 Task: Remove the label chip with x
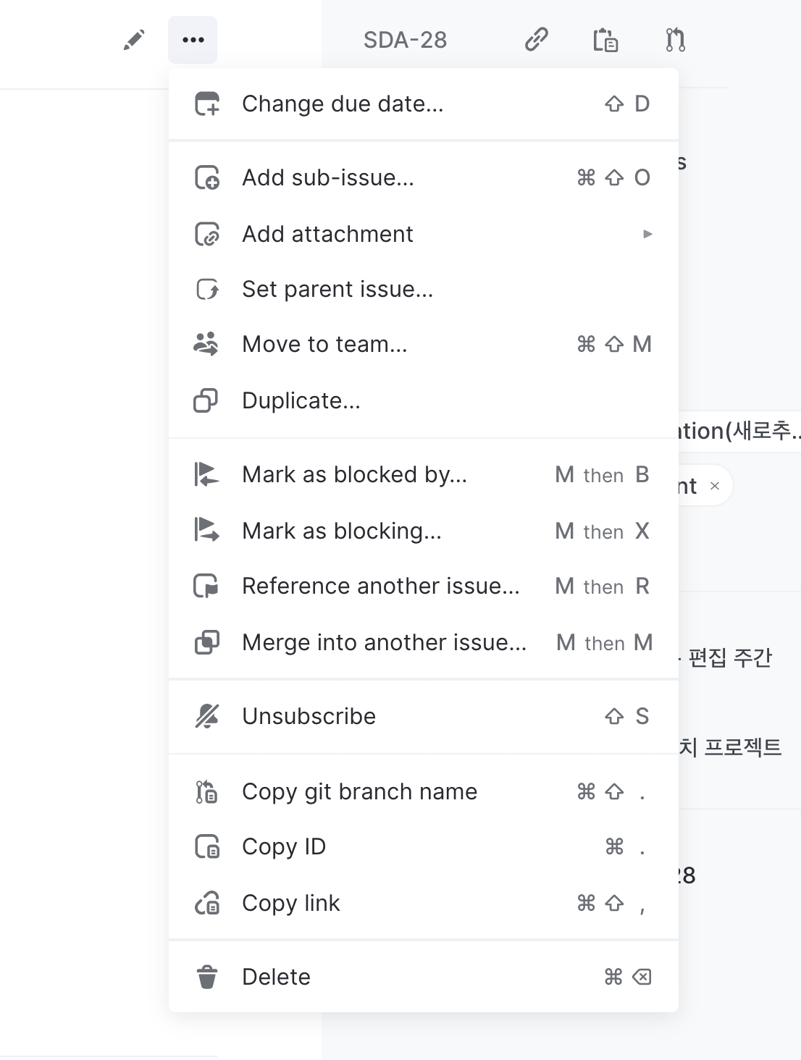click(715, 486)
